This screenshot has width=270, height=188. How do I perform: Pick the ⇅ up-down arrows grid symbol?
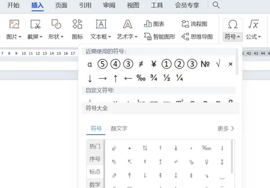pyautogui.click(x=145, y=148)
